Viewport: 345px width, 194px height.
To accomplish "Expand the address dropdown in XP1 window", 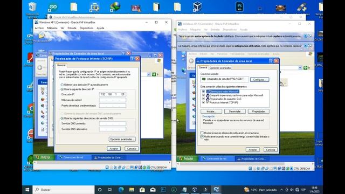I will tap(149, 74).
